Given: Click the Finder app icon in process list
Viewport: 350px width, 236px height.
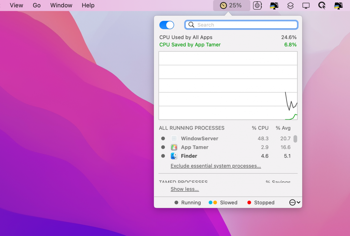Looking at the screenshot, I should pos(174,156).
